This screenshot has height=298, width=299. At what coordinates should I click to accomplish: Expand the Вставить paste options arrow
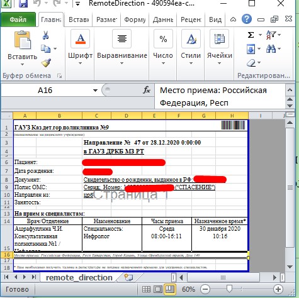pyautogui.click(x=22, y=64)
